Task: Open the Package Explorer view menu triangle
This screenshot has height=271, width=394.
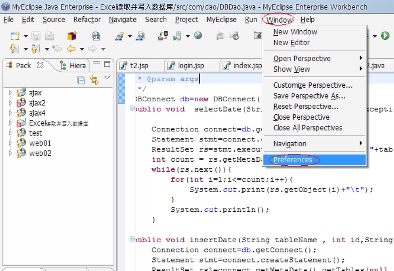Action: (107, 78)
